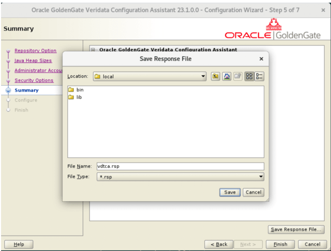This screenshot has width=331, height=251.
Task: Click the Repository Option step bullet
Action: [x=8, y=51]
